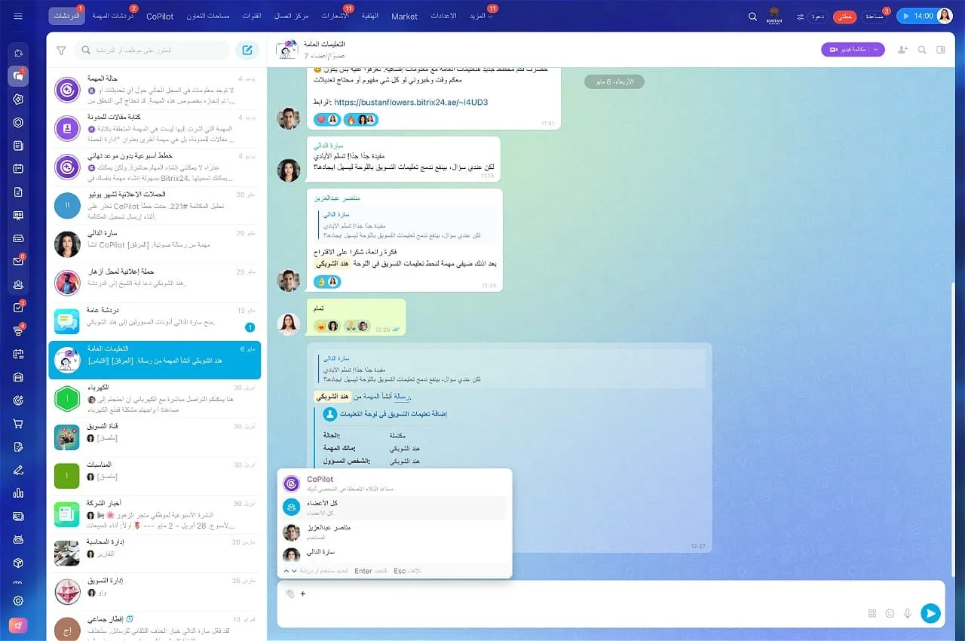Viewport: 965px width, 641px height.
Task: Open the bustanflowers.bitrix24.ae link
Action: click(x=411, y=103)
